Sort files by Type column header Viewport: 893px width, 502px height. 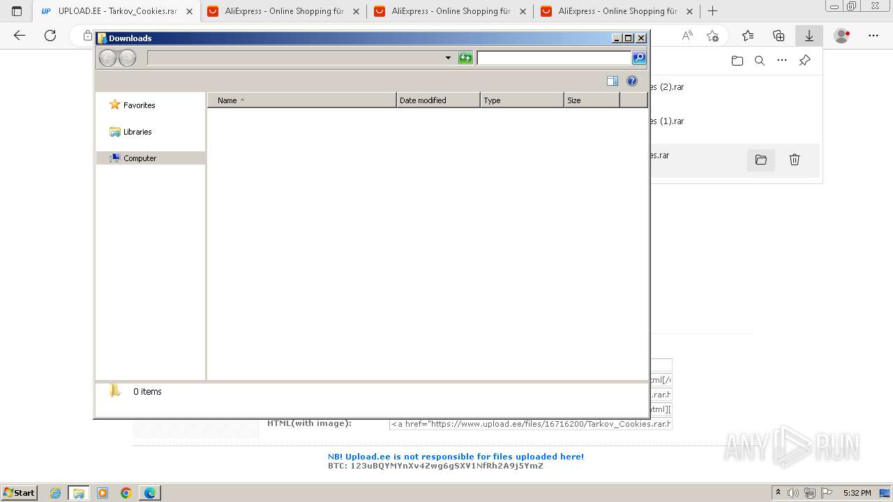pyautogui.click(x=522, y=100)
